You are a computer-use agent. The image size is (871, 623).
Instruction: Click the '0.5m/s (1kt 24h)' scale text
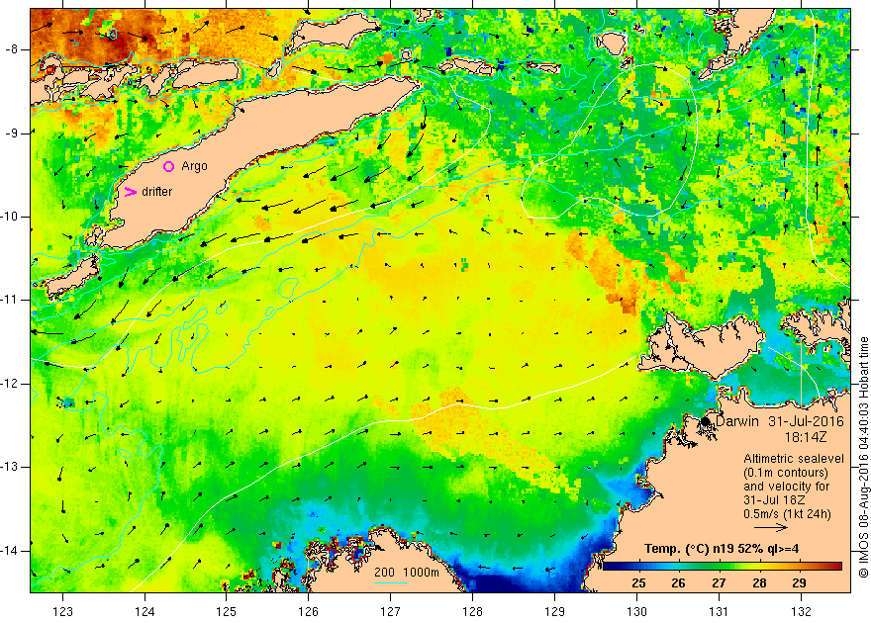point(787,513)
